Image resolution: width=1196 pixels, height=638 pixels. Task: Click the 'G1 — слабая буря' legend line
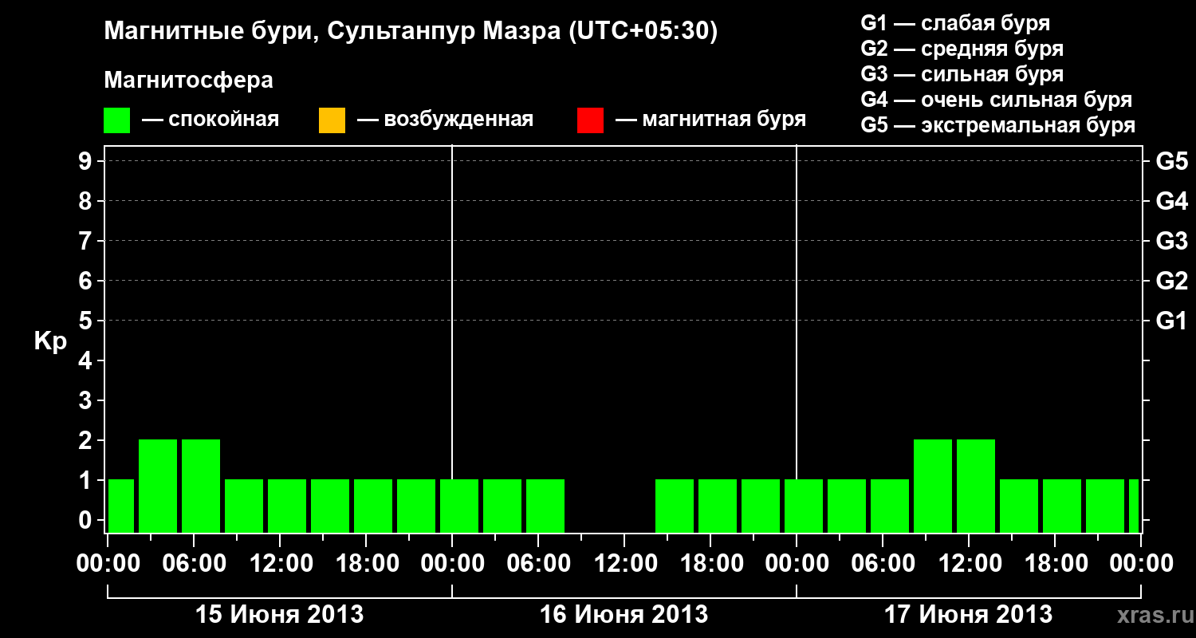(x=955, y=23)
